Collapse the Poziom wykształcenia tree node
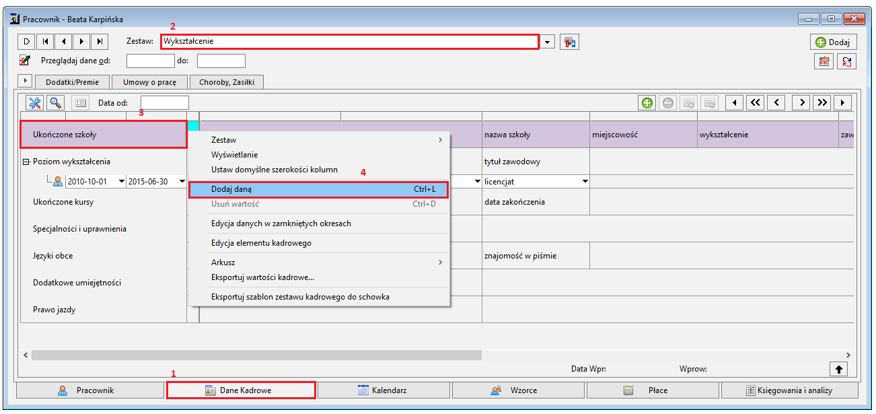Screen dimensions: 876x414 26,162
